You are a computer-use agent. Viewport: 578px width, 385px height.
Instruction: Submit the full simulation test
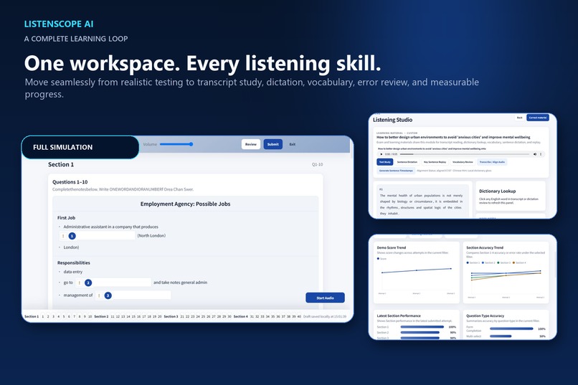click(273, 144)
